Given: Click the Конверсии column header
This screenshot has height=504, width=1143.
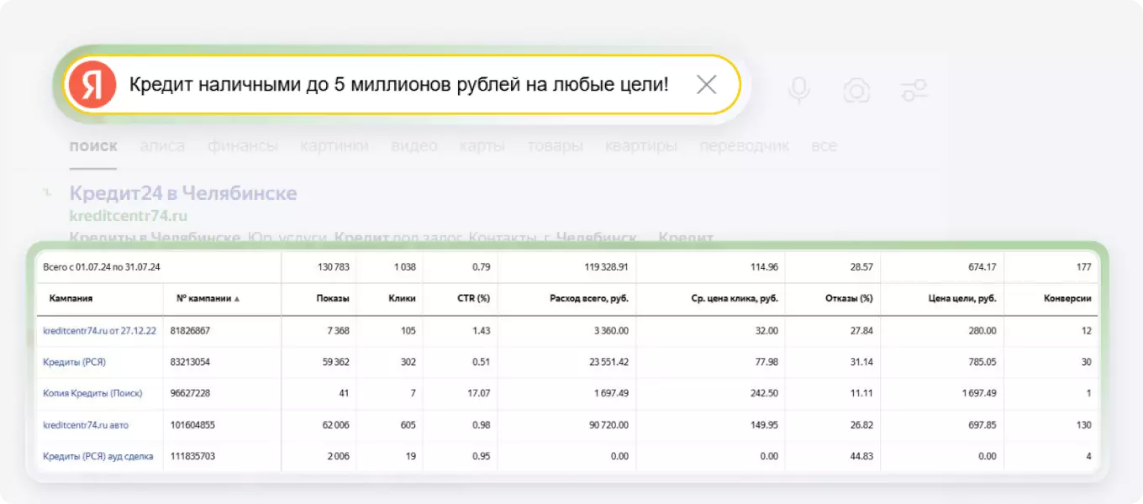Looking at the screenshot, I should tap(1068, 298).
